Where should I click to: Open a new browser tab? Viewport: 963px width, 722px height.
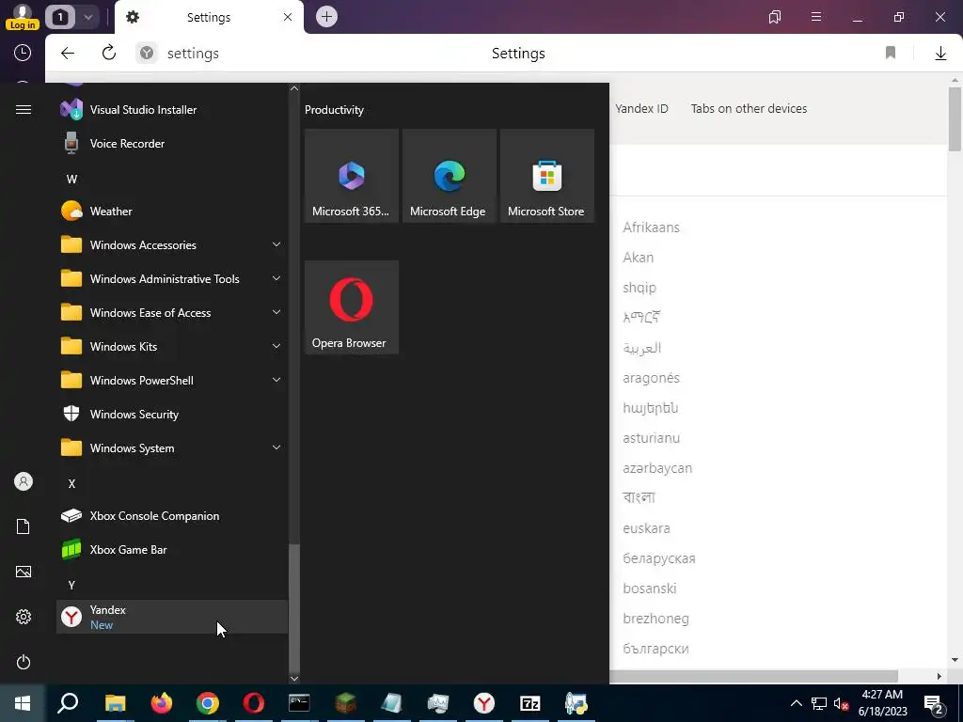pyautogui.click(x=326, y=17)
